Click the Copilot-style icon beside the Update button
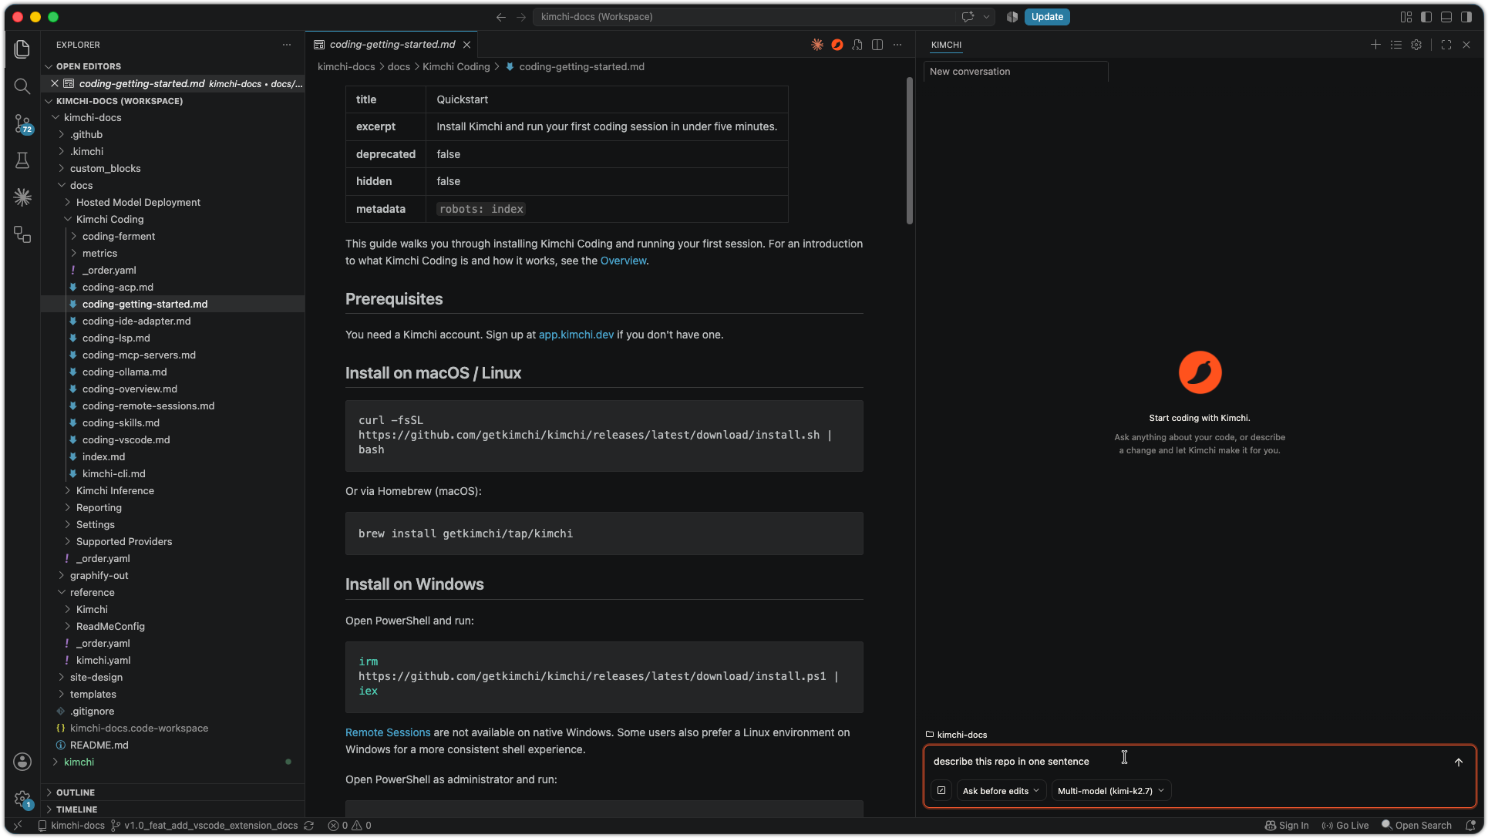Image resolution: width=1488 pixels, height=838 pixels. pyautogui.click(x=1012, y=17)
